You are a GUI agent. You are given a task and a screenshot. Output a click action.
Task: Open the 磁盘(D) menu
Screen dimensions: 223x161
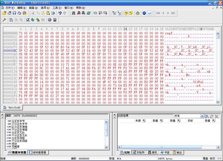coord(33,8)
